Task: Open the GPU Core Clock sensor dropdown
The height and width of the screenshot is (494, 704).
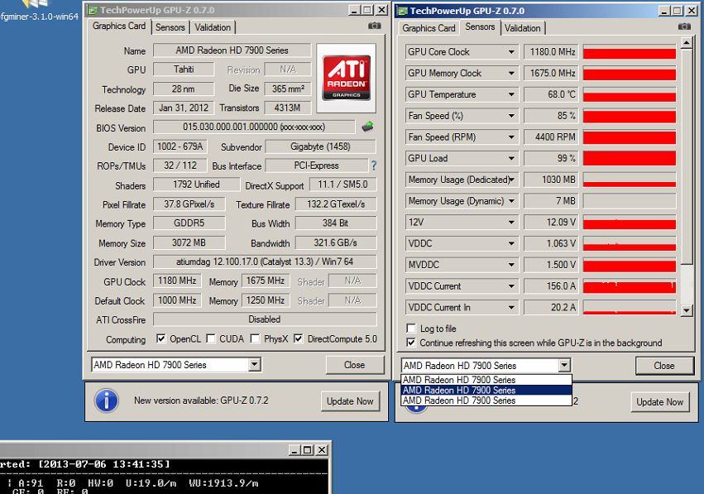Action: coord(511,51)
